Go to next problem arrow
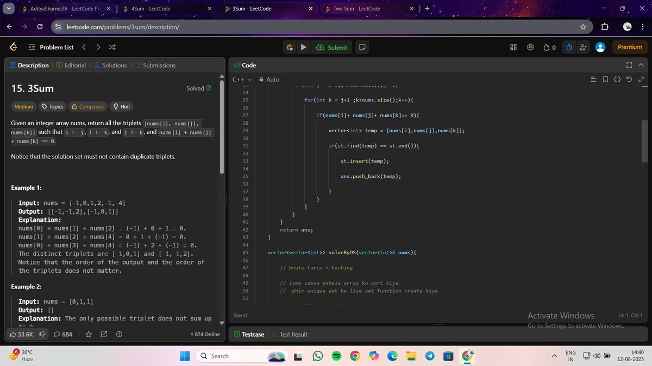The width and height of the screenshot is (652, 366). pyautogui.click(x=98, y=47)
